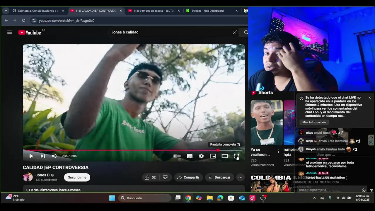This screenshot has width=375, height=211.
Task: Open Google Chrome from the taskbar
Action: tap(188, 198)
